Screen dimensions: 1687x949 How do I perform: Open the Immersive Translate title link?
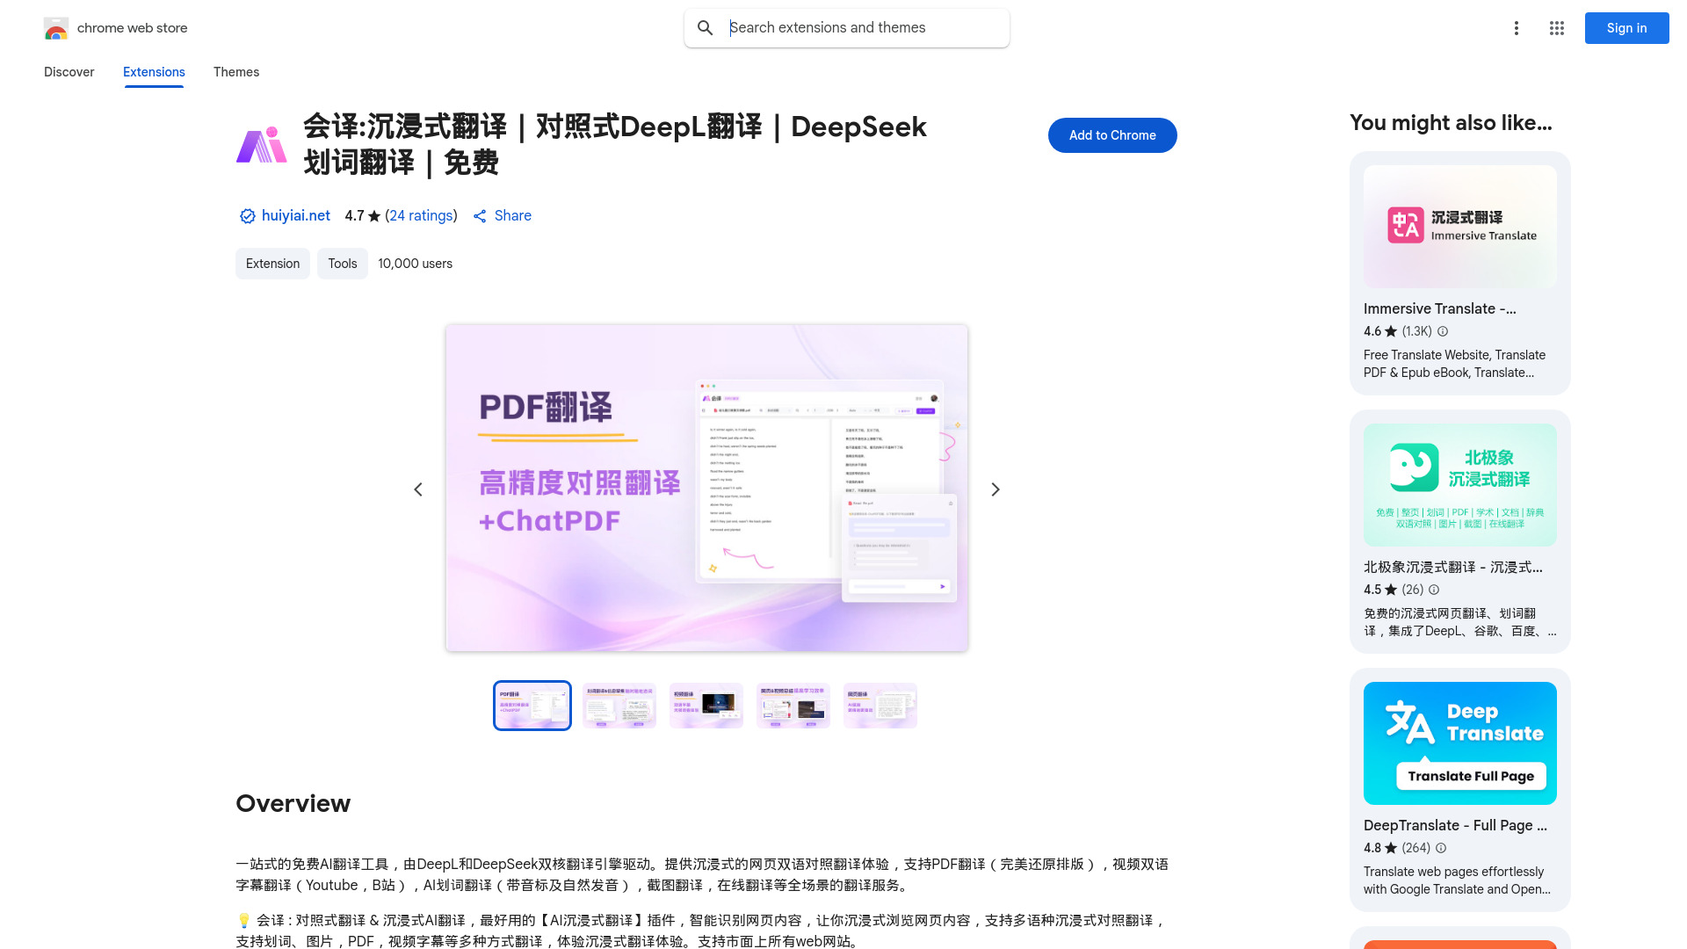pos(1440,308)
